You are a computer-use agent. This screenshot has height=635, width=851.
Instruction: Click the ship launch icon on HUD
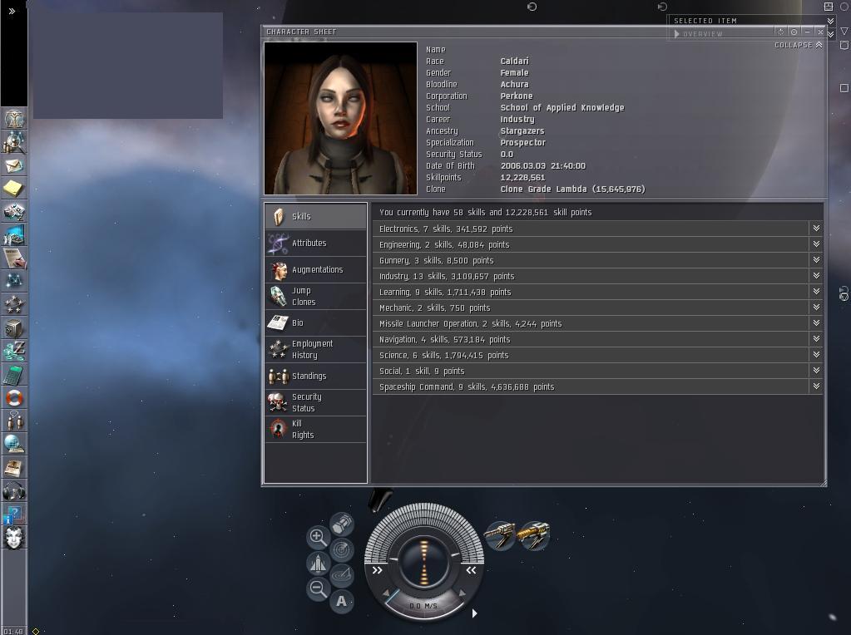[x=318, y=564]
